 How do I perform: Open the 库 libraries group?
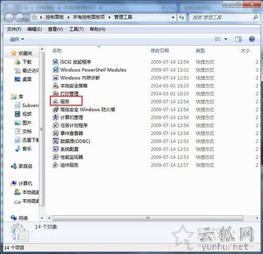17,96
